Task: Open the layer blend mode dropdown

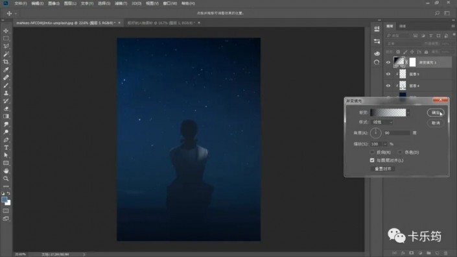Action: pos(404,43)
